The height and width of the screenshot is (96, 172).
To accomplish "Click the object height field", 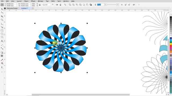I will [26, 6].
